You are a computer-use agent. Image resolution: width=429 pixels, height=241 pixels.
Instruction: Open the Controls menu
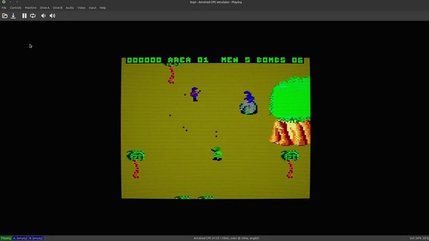(x=15, y=7)
